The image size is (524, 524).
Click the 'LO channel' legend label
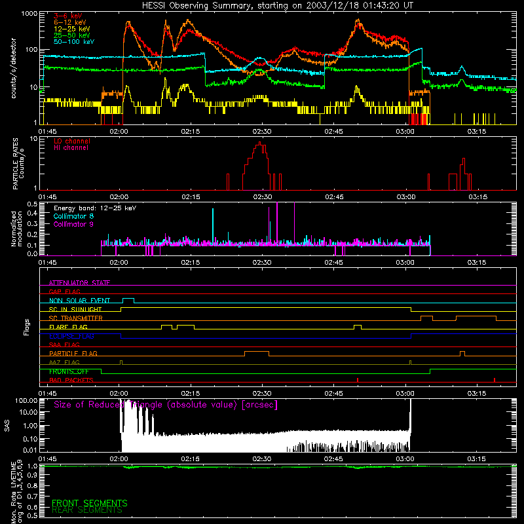pyautogui.click(x=72, y=141)
